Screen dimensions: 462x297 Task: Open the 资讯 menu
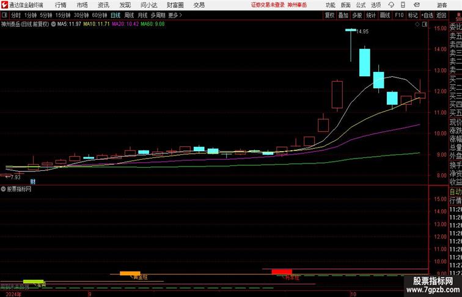(x=103, y=5)
